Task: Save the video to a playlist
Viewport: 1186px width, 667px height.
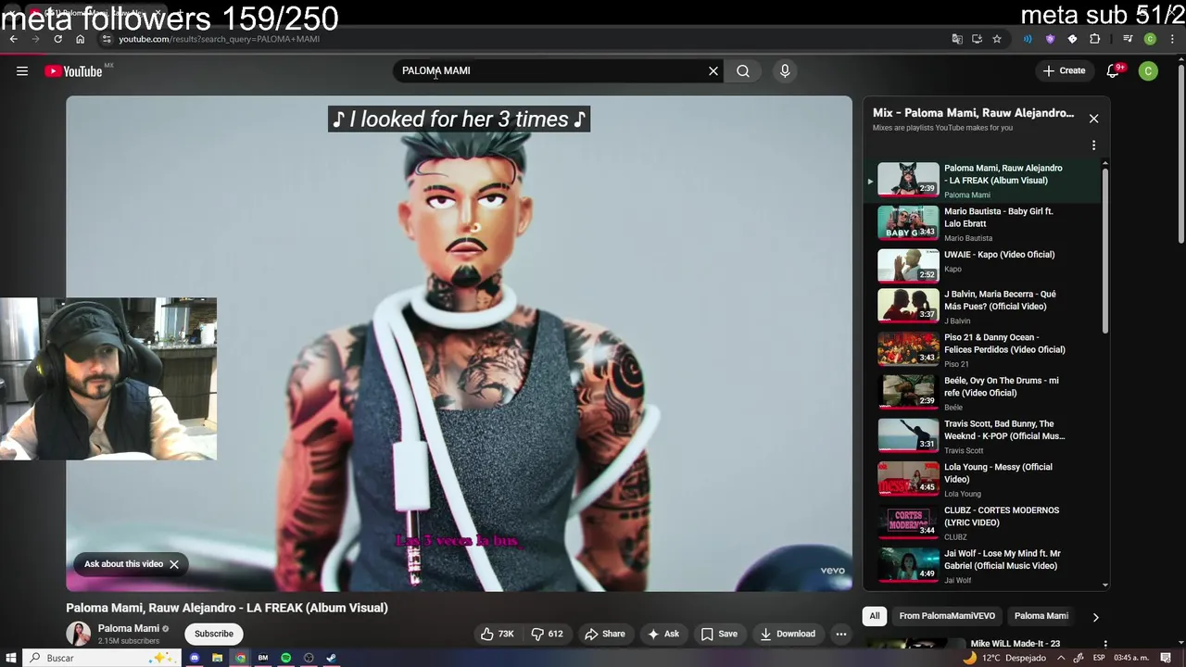Action: click(x=719, y=634)
